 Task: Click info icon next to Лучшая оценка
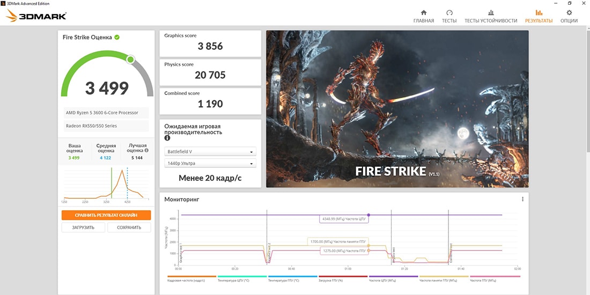click(x=146, y=150)
